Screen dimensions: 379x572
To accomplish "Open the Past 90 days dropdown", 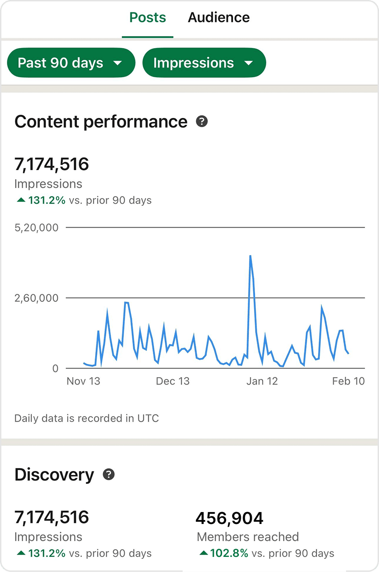I will click(x=71, y=63).
